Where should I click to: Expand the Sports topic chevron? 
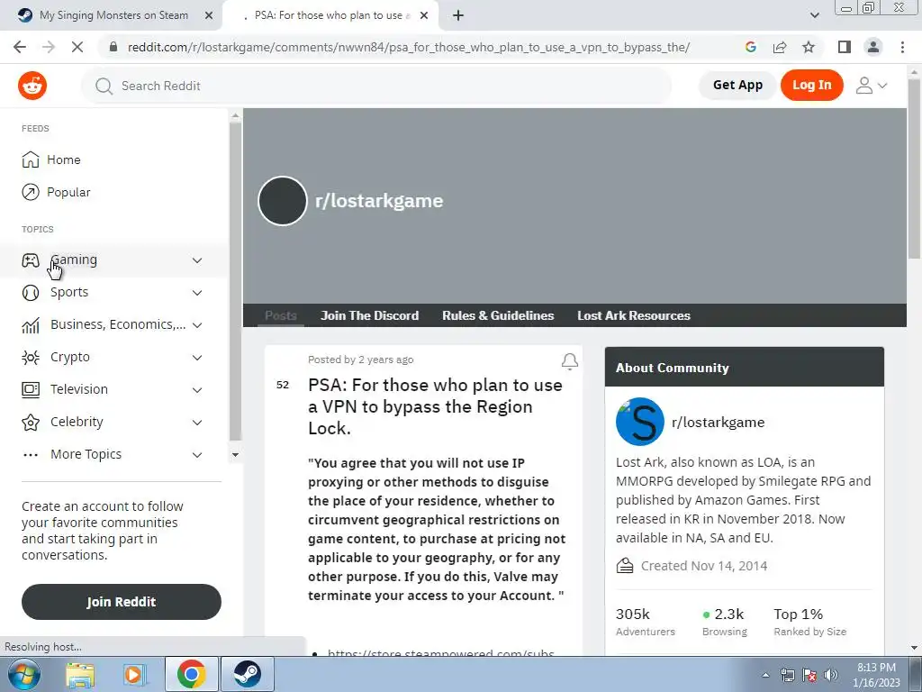point(197,293)
